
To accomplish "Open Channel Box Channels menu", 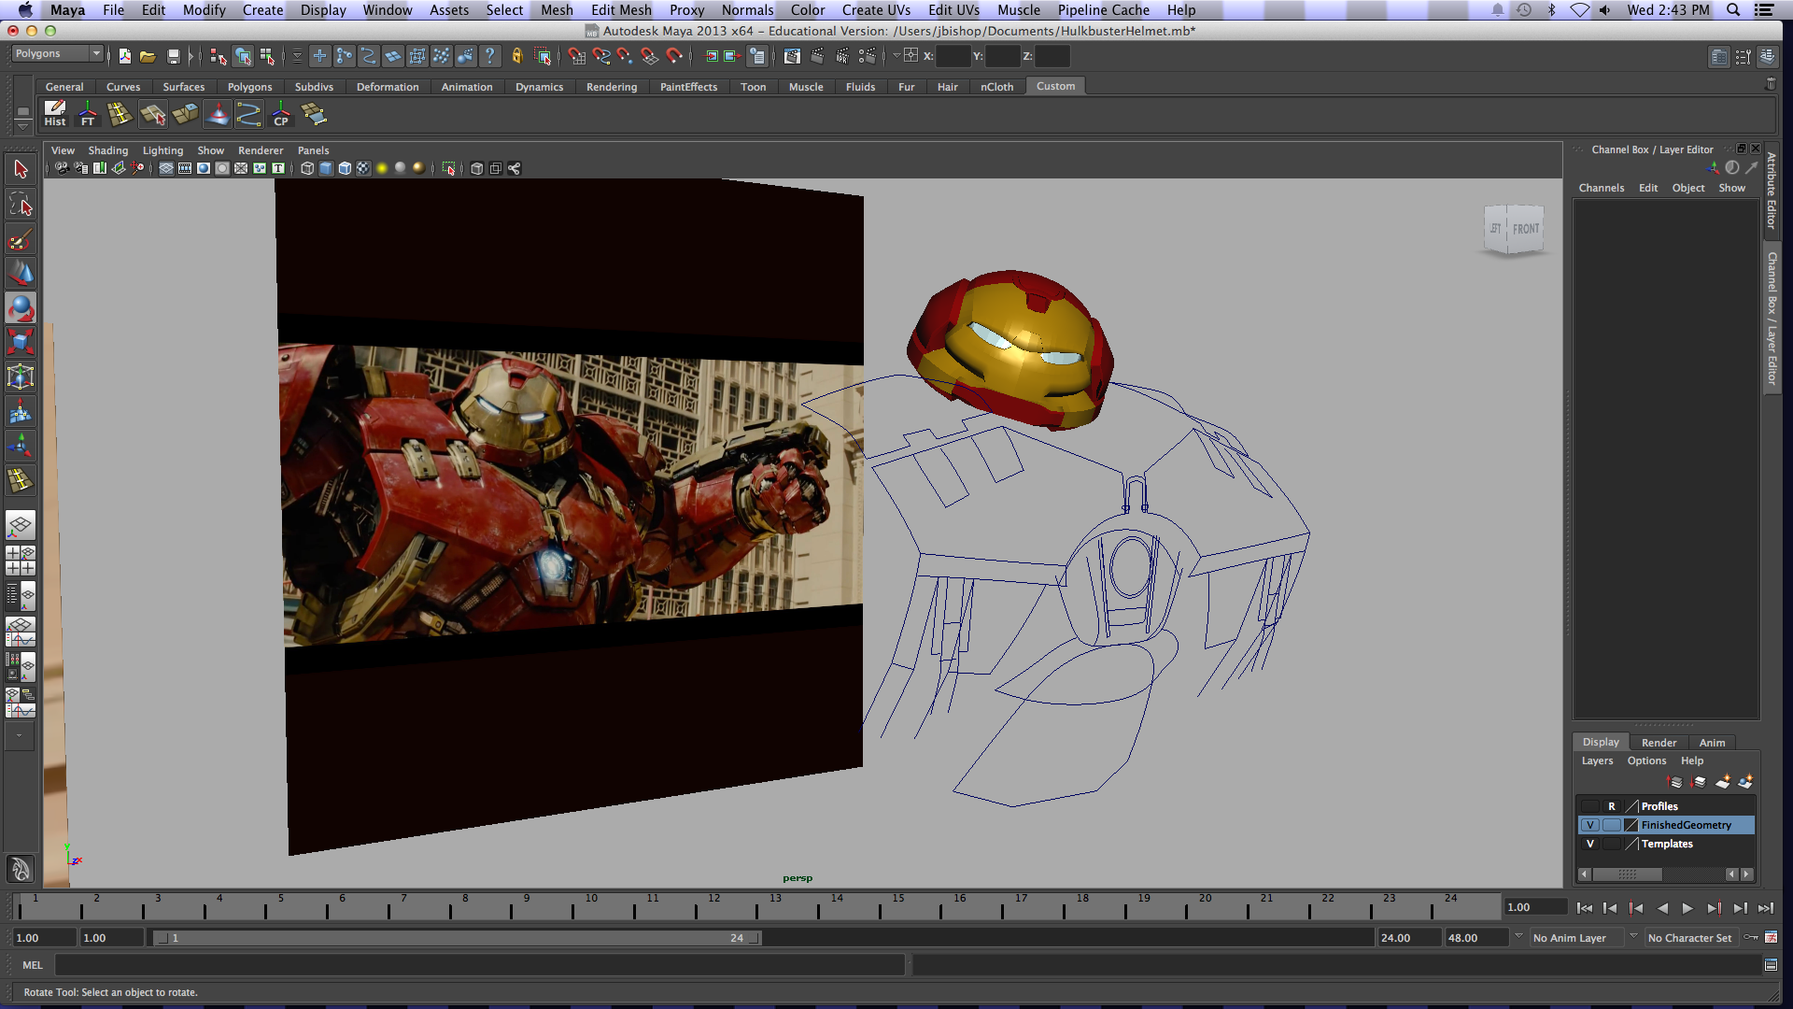I will (x=1601, y=188).
